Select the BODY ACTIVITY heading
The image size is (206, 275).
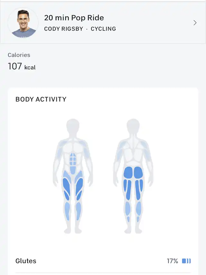click(x=41, y=99)
